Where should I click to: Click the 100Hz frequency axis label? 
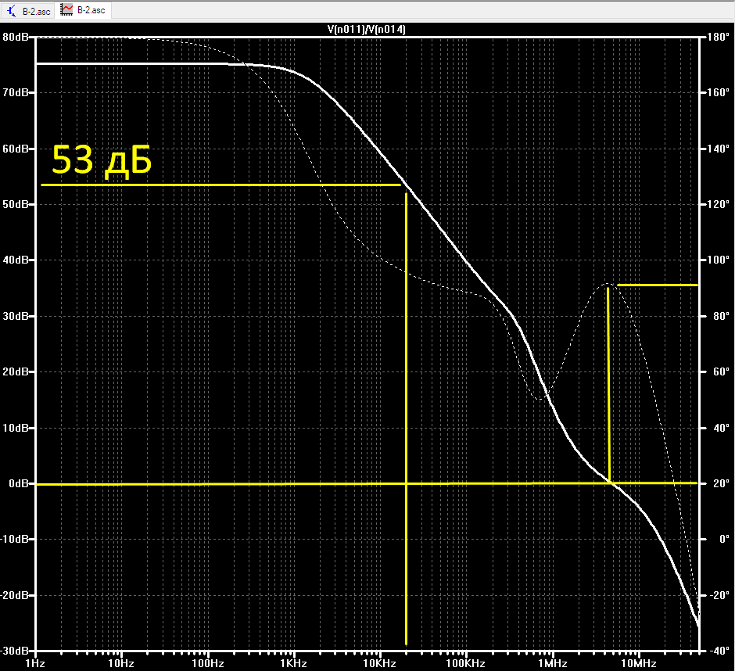[208, 663]
